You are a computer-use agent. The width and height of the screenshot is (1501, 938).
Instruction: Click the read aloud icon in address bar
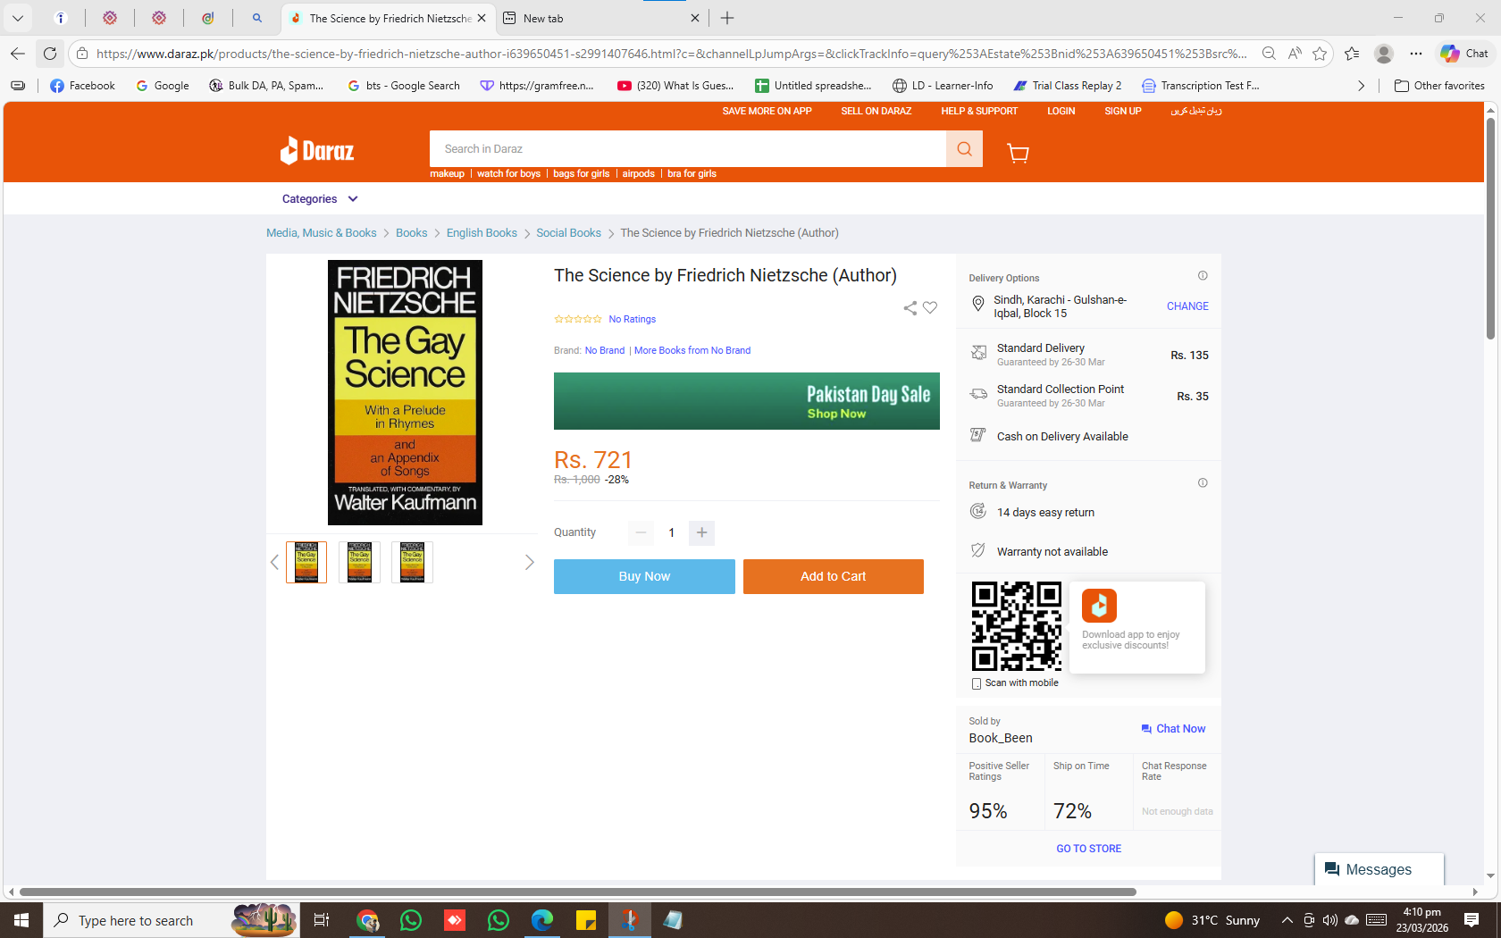point(1295,54)
